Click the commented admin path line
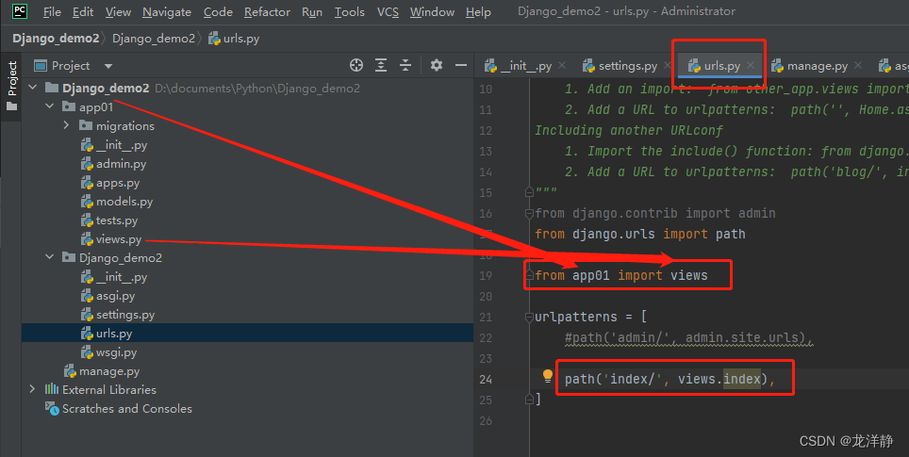This screenshot has width=909, height=457. pyautogui.click(x=688, y=337)
